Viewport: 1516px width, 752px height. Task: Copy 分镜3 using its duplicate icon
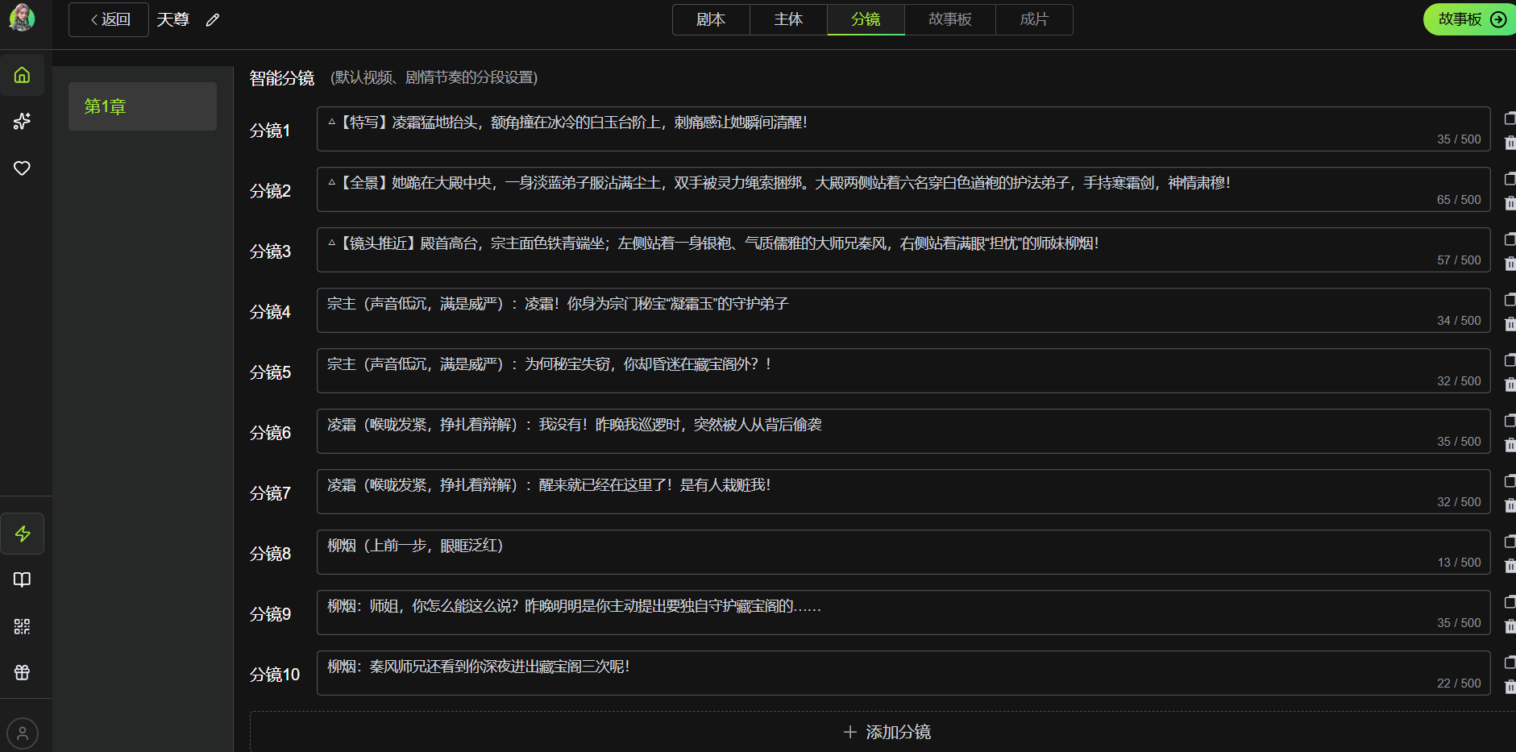(x=1510, y=239)
